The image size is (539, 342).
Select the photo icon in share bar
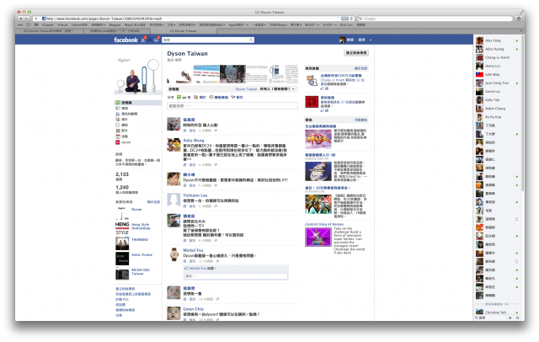196,97
